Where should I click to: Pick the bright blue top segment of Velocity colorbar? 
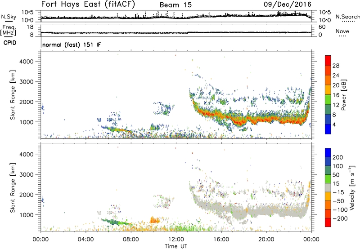click(x=328, y=153)
